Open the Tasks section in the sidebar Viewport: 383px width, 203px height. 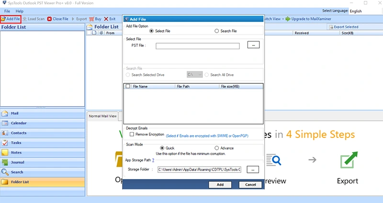click(43, 143)
